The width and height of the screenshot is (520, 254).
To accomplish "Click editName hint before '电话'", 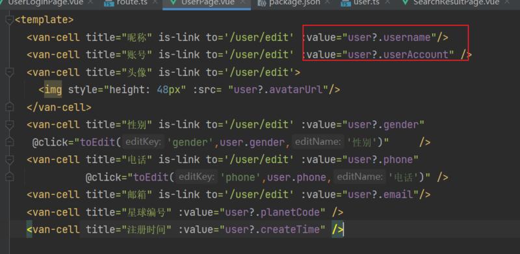I will pos(359,177).
